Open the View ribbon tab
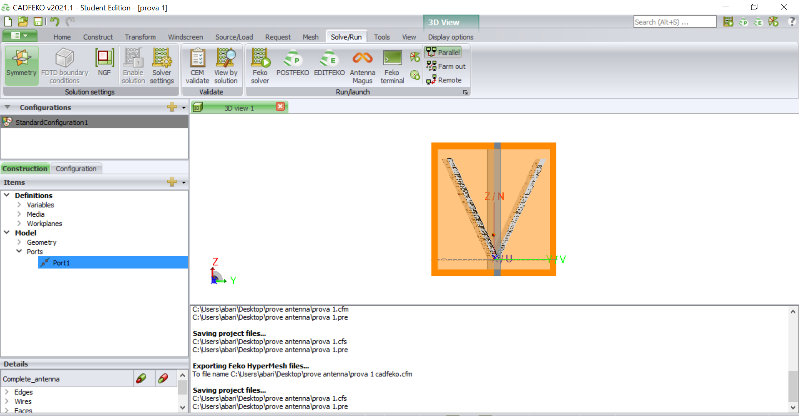 pyautogui.click(x=409, y=37)
